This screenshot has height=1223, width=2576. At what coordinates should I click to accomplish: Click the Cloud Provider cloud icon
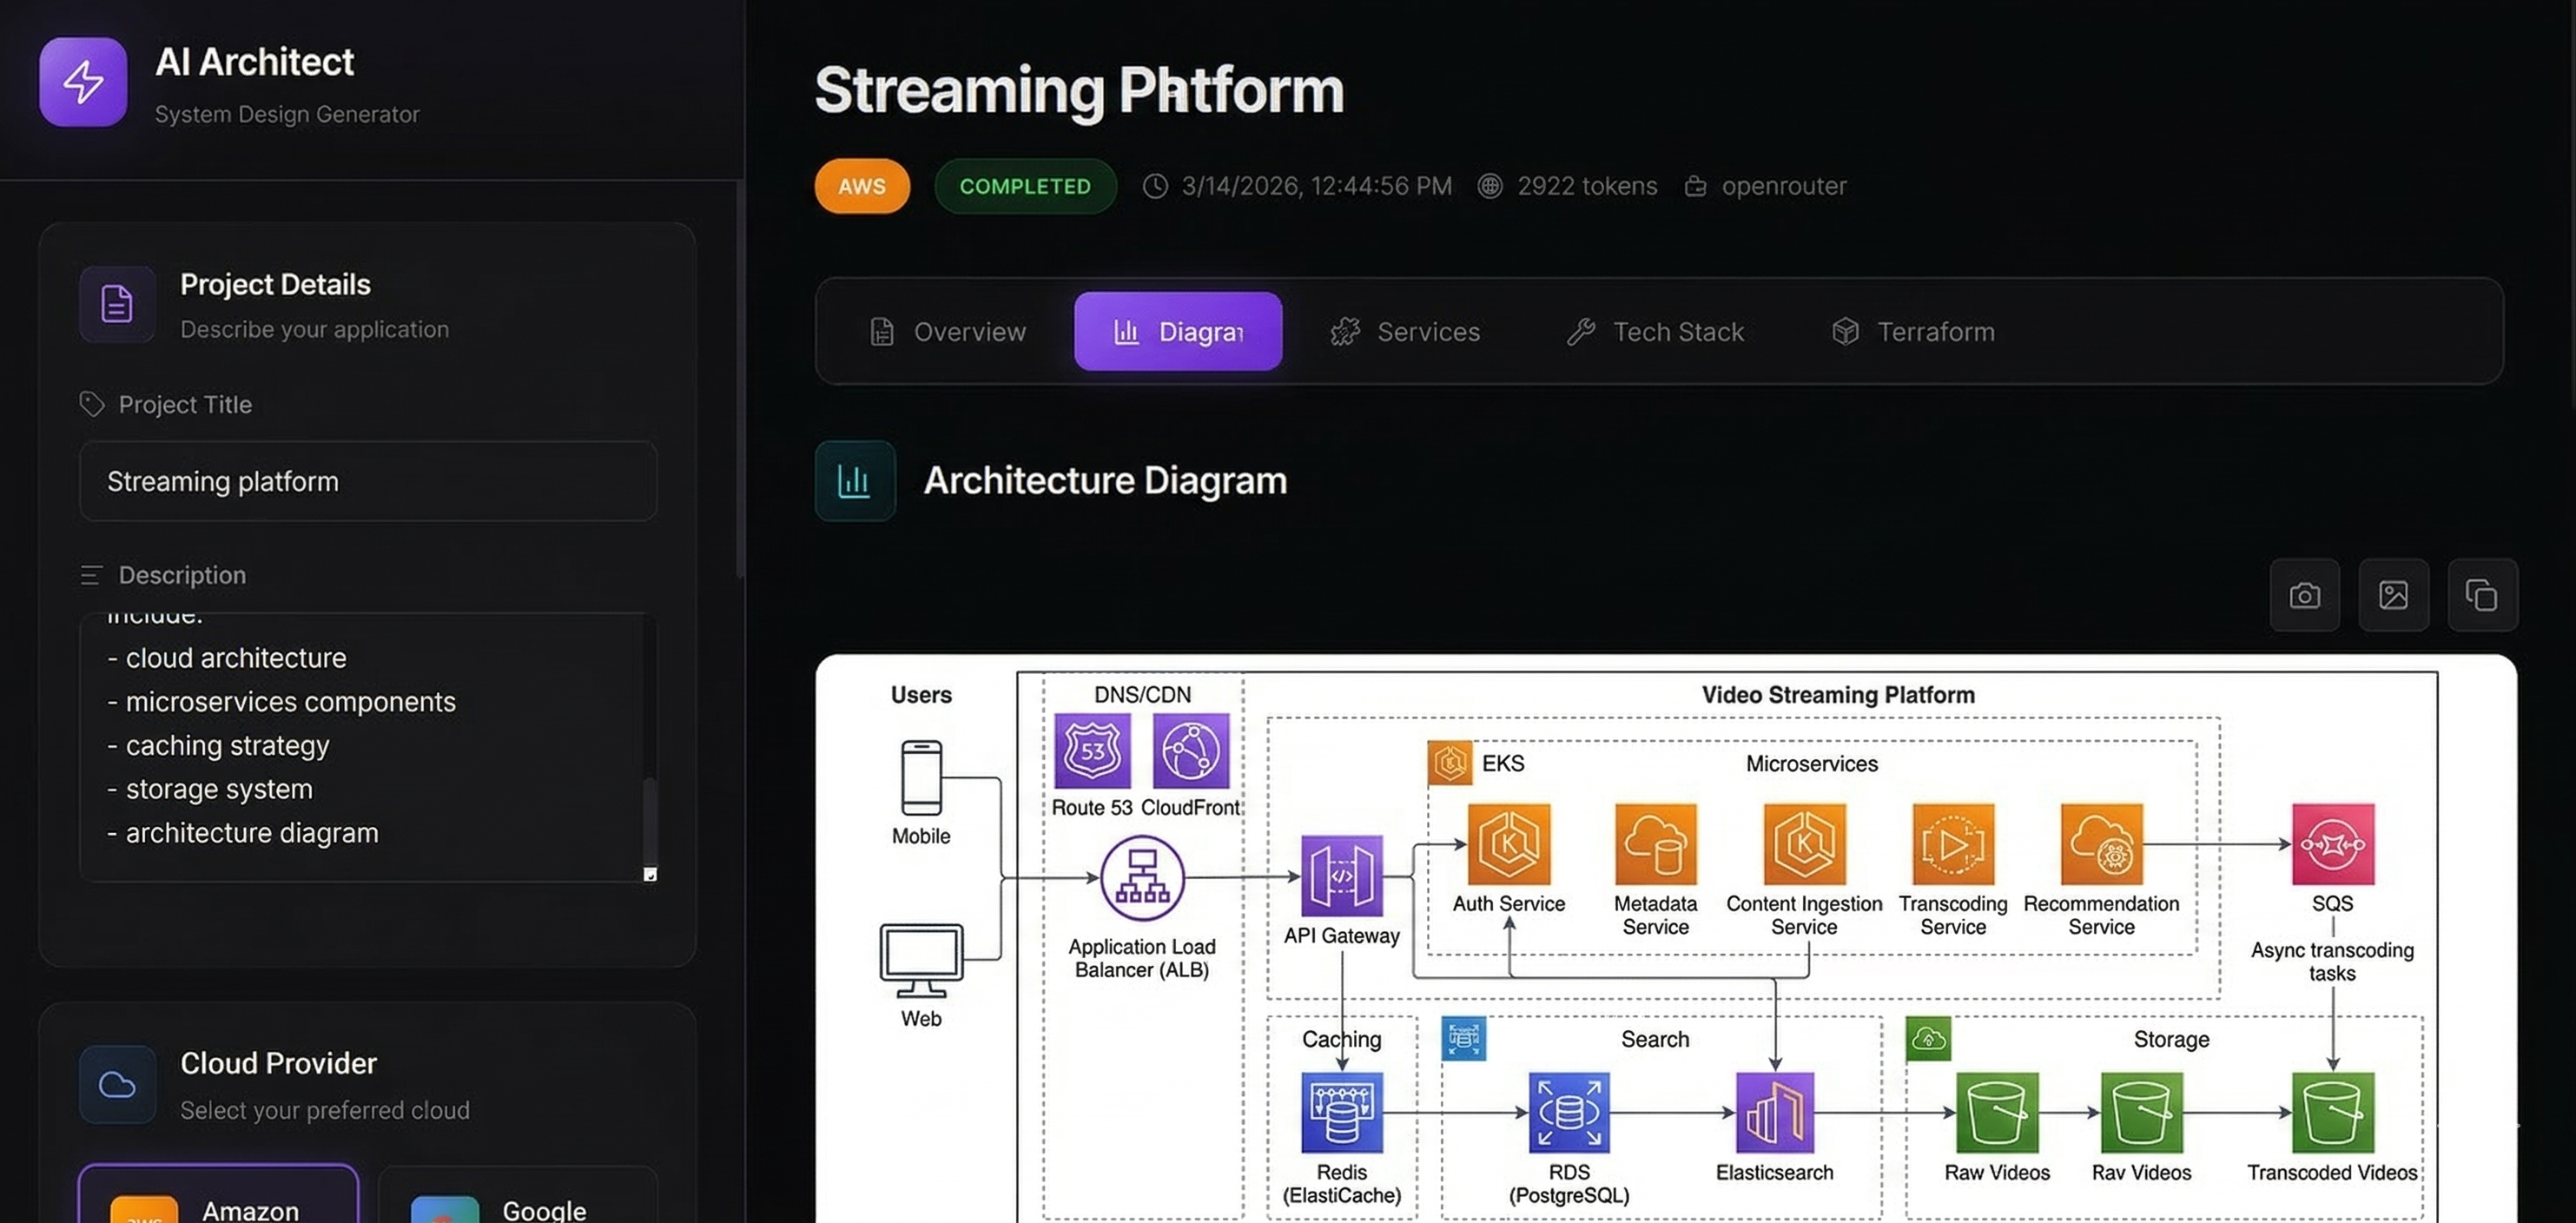click(117, 1084)
